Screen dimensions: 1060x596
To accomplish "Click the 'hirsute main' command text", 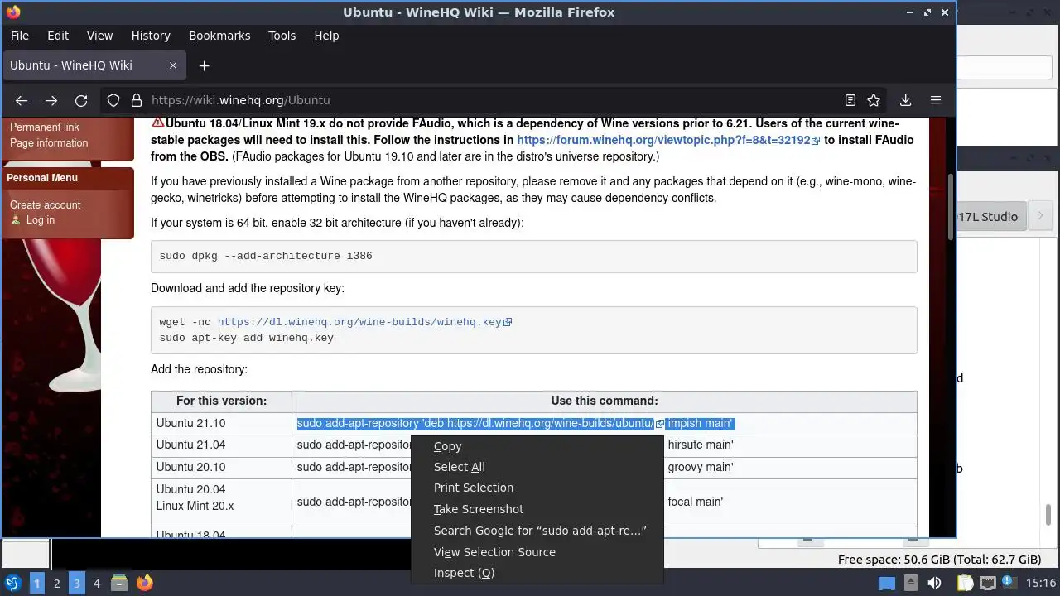I will 701,445.
